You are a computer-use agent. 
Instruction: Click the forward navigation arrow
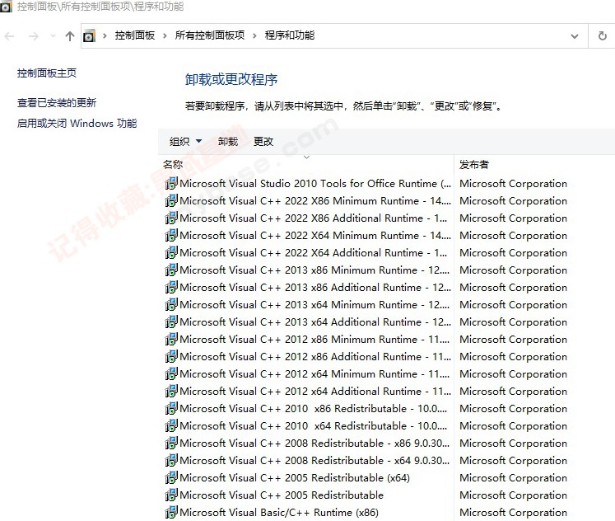pyautogui.click(x=34, y=36)
